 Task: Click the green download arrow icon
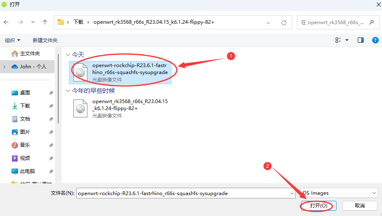click(15, 106)
